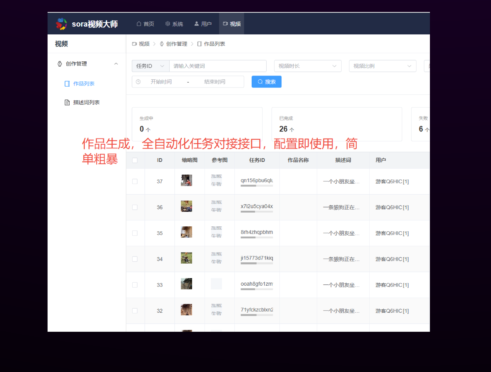Image resolution: width=491 pixels, height=372 pixels.
Task: Click the document icon beside 描述词列表
Action: [x=67, y=102]
